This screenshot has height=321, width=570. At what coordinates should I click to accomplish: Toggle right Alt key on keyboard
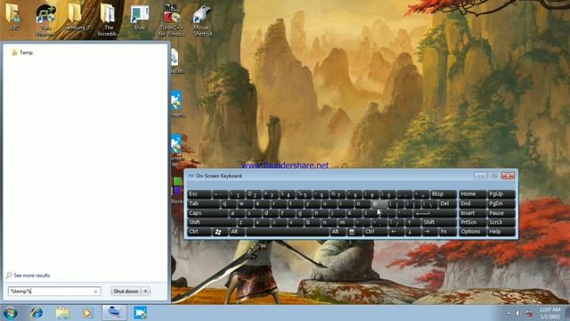(x=338, y=232)
